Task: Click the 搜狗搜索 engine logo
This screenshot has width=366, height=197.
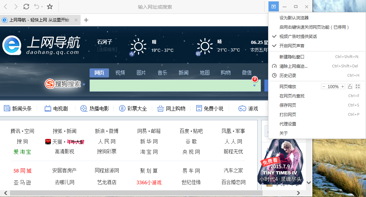Action: tap(63, 84)
